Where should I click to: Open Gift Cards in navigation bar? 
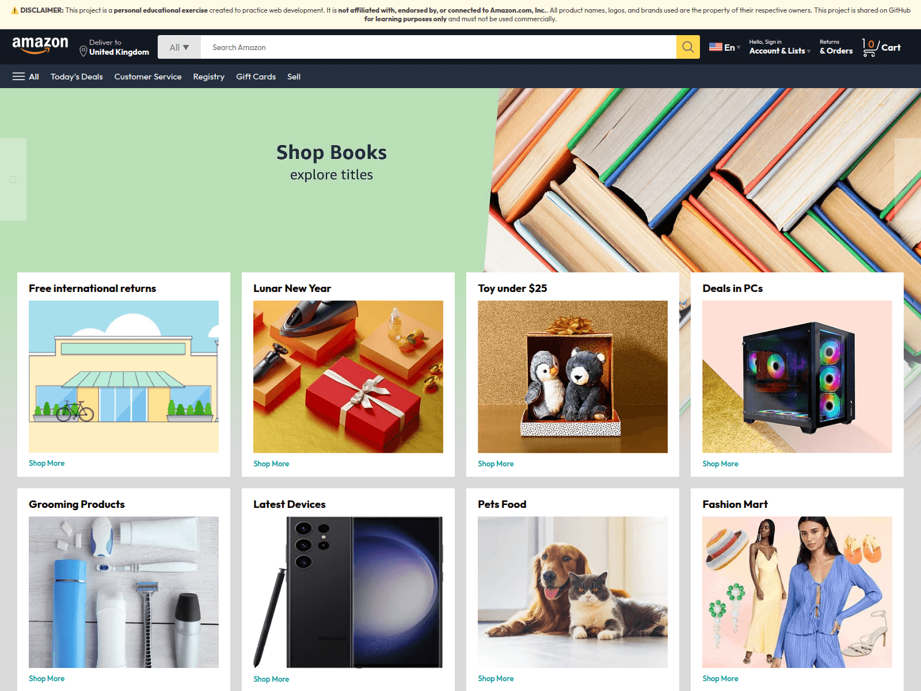pyautogui.click(x=256, y=77)
